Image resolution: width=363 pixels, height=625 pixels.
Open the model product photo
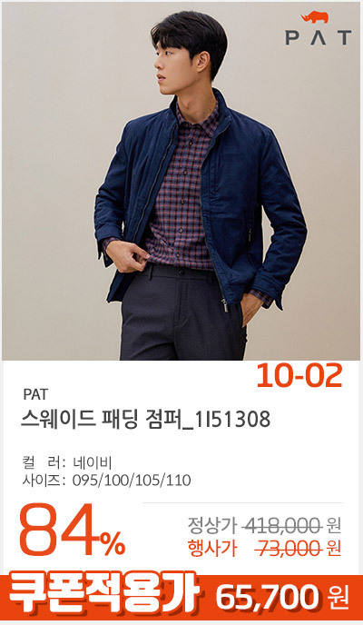181,181
